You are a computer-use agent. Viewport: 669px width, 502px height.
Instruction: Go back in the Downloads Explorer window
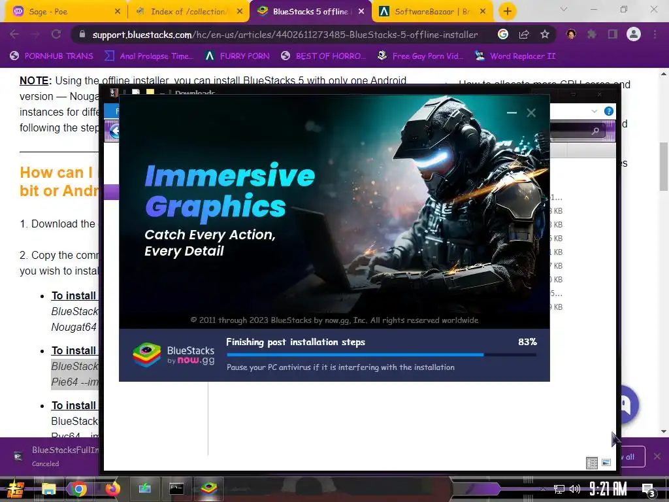coord(114,131)
